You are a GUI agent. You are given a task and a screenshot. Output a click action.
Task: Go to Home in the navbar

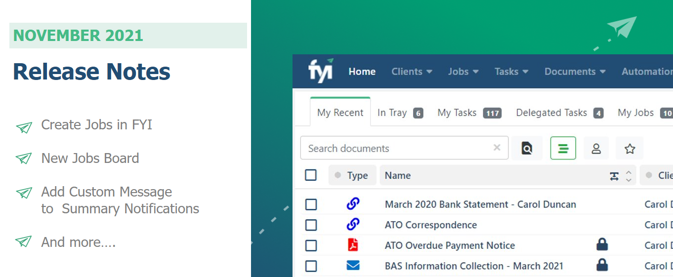(x=362, y=72)
